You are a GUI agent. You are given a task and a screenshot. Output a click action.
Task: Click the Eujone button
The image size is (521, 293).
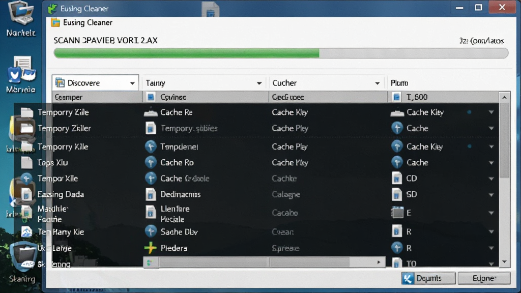[484, 278]
